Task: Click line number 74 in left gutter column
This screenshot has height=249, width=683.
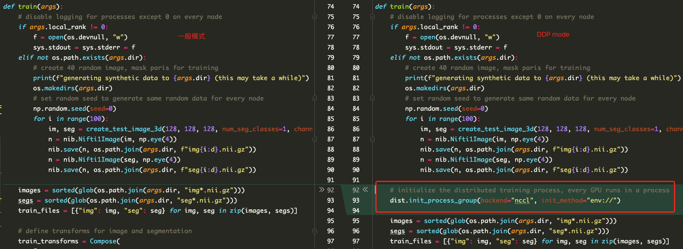Action: pyautogui.click(x=331, y=6)
